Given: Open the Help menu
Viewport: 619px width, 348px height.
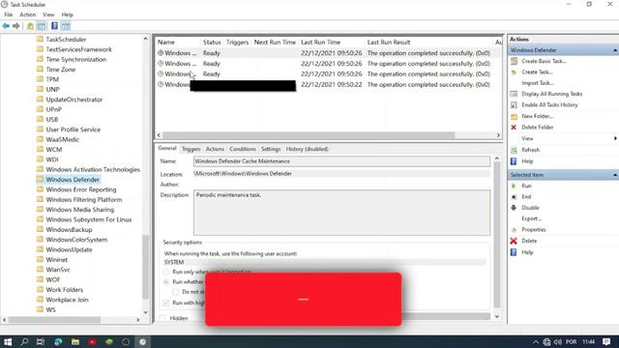Looking at the screenshot, I should pos(68,14).
